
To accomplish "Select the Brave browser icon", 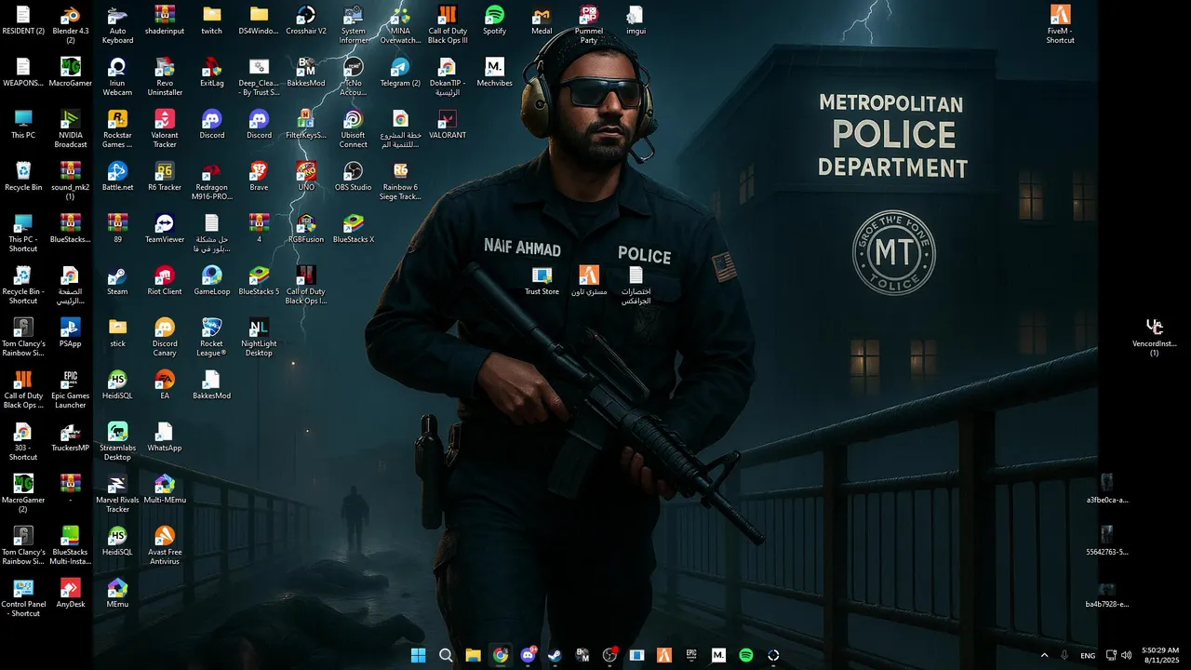I will pos(259,177).
